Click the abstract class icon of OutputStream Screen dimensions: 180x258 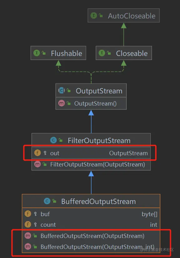tap(61, 90)
